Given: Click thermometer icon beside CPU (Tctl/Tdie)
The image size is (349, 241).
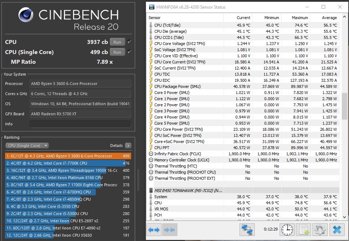Looking at the screenshot, I should pos(151,25).
